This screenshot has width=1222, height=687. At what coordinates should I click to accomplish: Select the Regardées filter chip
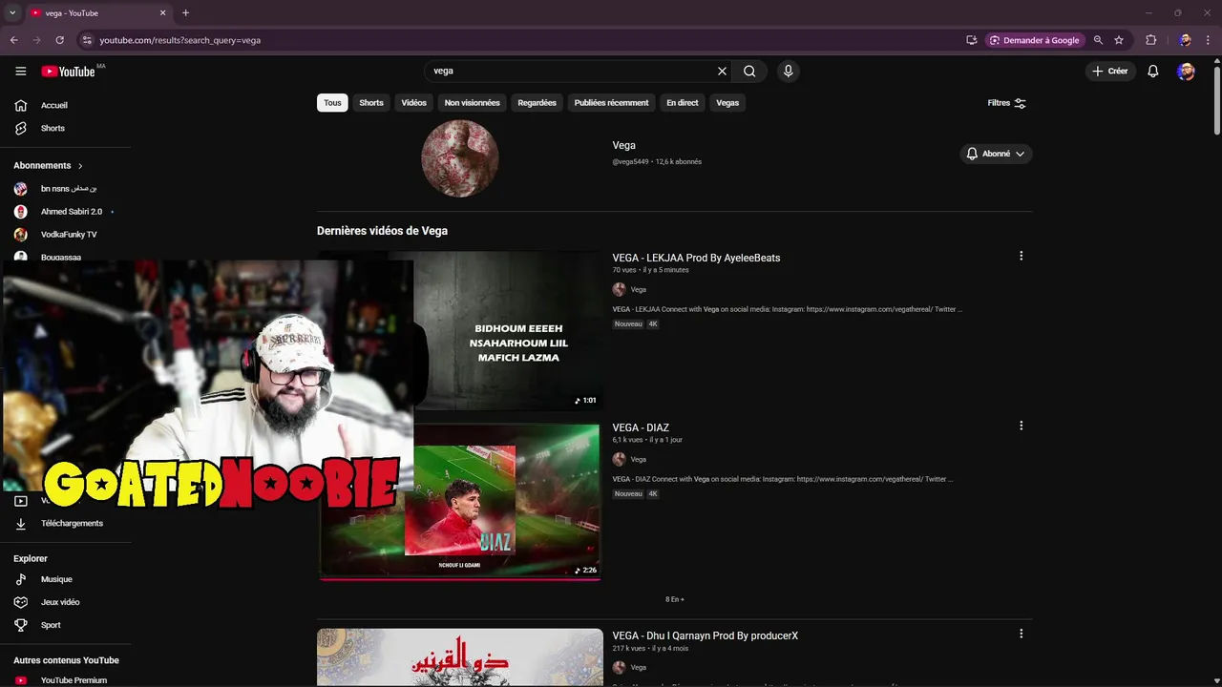(537, 103)
